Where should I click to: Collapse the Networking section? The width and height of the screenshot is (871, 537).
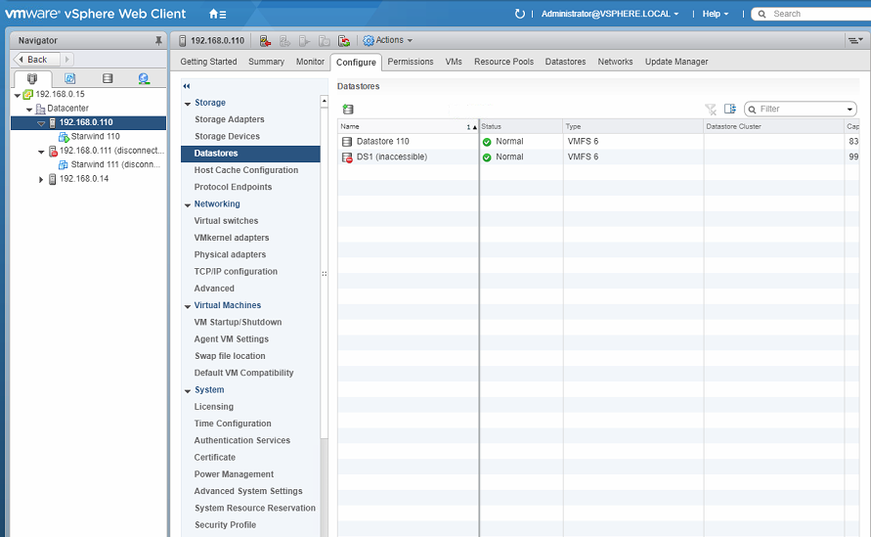click(188, 204)
